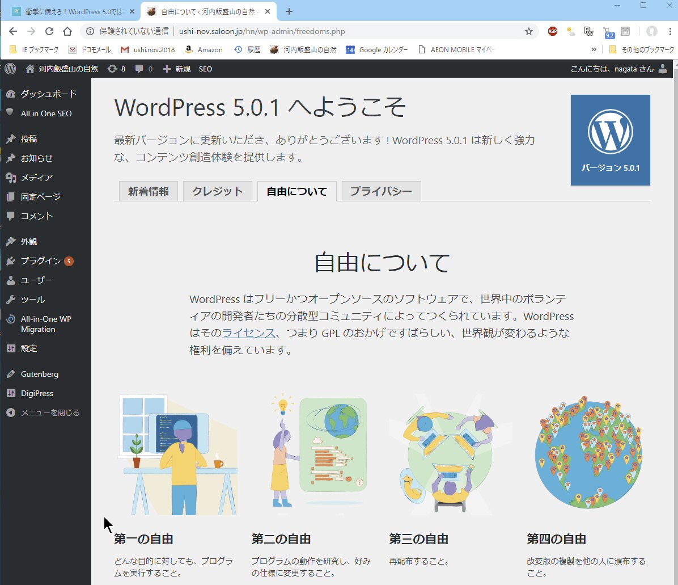
Task: Open the comments bubble icon in admin bar
Action: [x=143, y=69]
